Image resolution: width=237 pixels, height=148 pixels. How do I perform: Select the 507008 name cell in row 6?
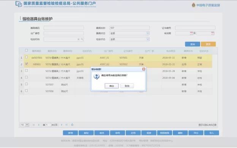(49, 91)
